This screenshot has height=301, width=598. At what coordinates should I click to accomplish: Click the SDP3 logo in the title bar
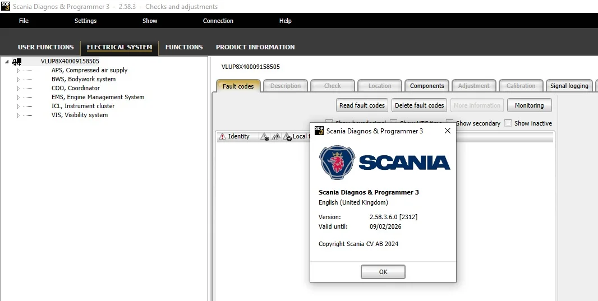[x=6, y=6]
